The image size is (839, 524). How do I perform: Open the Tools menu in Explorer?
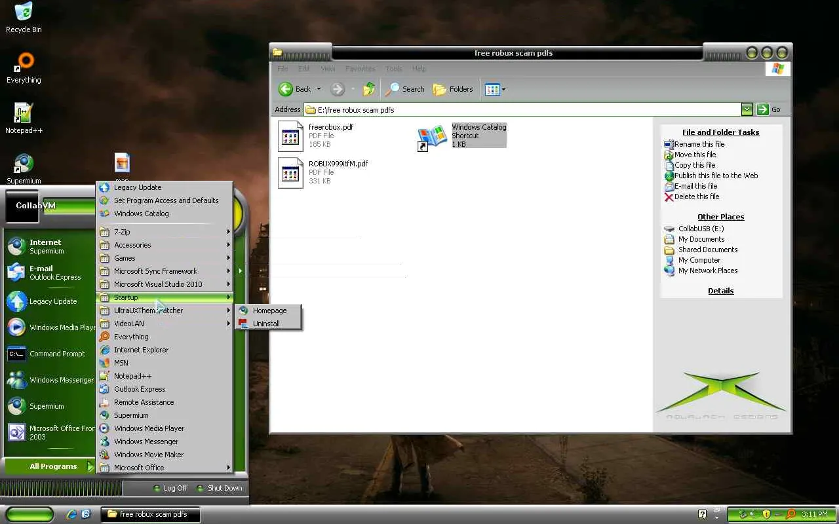394,69
